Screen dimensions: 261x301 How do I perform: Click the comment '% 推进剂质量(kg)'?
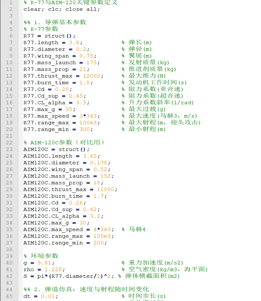pyautogui.click(x=149, y=69)
